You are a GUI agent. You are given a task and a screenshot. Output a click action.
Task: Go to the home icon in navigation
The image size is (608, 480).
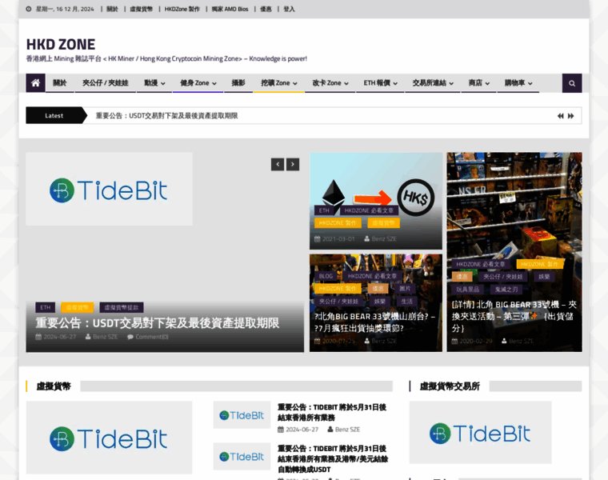point(35,83)
